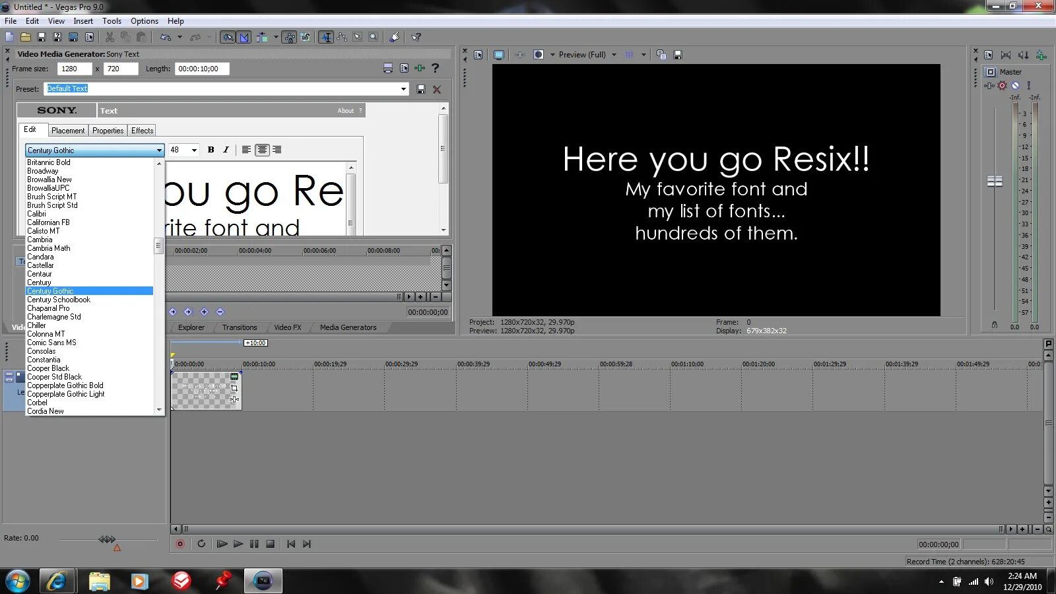Set text alignment to left
This screenshot has height=594, width=1056.
[x=246, y=150]
